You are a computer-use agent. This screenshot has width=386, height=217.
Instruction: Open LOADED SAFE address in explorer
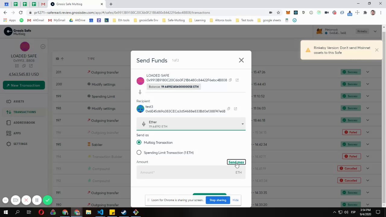pyautogui.click(x=237, y=80)
